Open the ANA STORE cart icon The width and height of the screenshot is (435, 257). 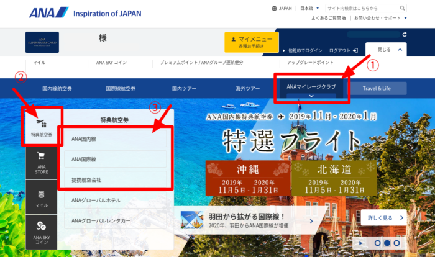(42, 163)
